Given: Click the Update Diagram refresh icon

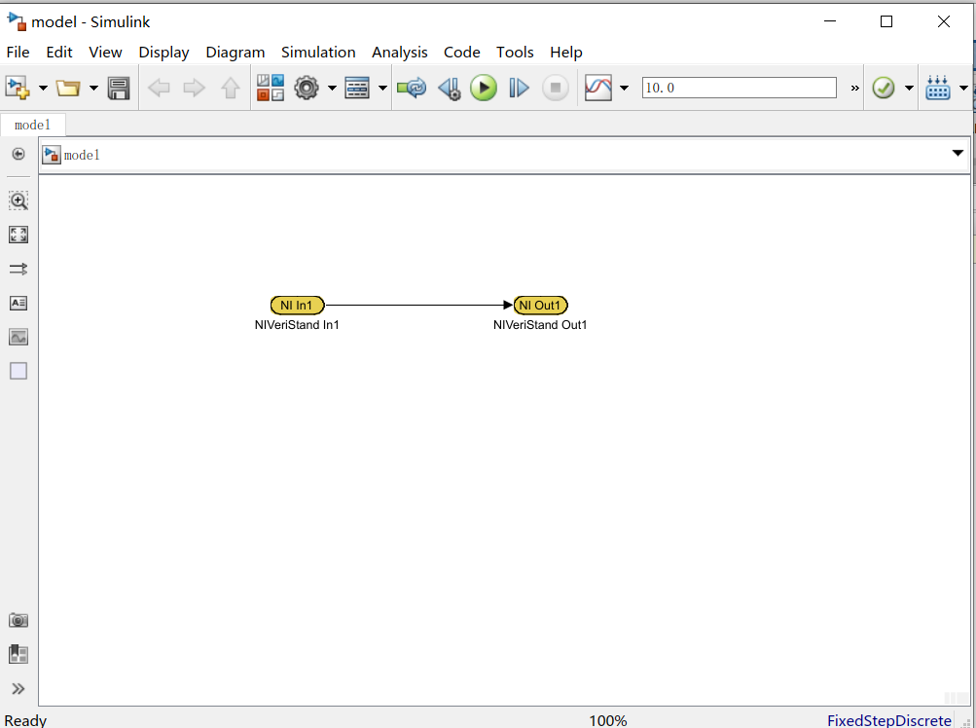Looking at the screenshot, I should point(411,87).
